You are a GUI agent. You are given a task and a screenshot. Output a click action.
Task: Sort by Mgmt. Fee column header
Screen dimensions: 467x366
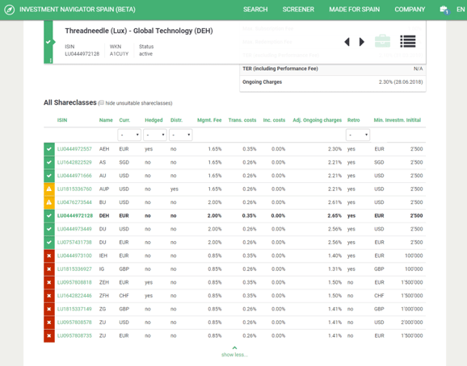point(209,120)
